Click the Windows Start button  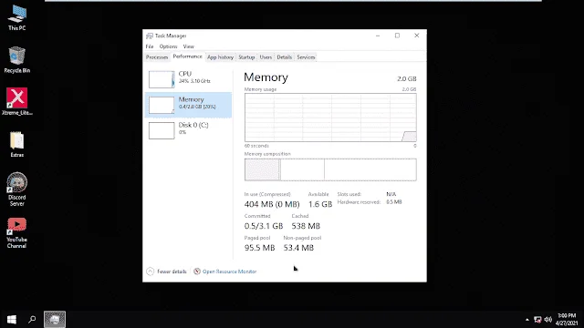coord(12,320)
